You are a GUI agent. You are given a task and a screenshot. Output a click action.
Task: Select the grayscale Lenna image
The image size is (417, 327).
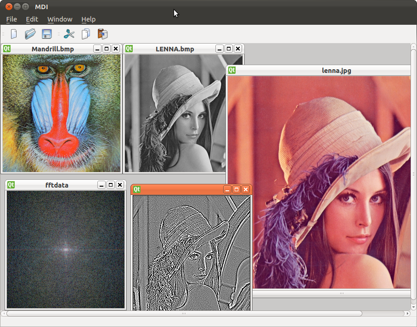[x=175, y=113]
